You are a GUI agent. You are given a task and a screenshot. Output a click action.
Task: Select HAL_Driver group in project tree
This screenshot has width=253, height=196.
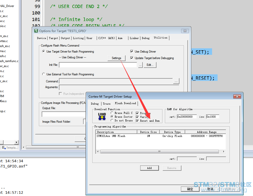7,6
